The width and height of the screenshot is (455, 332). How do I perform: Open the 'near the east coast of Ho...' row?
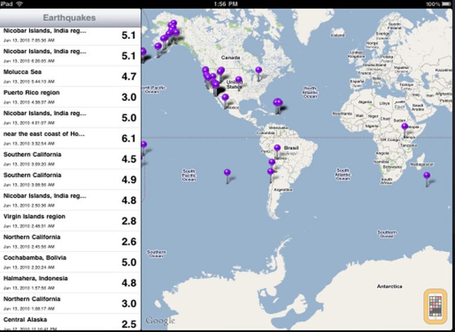pos(71,138)
